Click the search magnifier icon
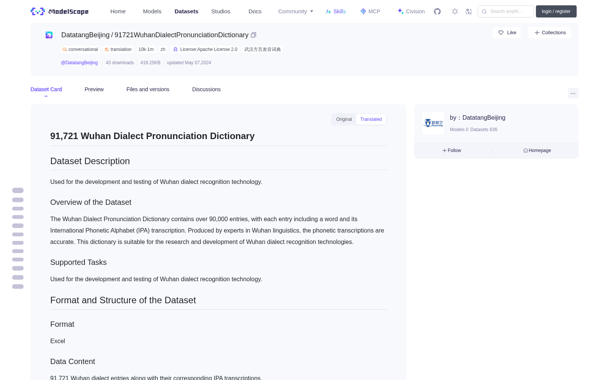The image size is (609, 380). click(x=484, y=11)
